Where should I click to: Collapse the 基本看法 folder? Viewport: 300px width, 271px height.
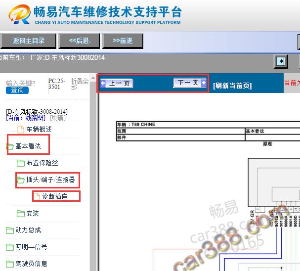pos(28,146)
